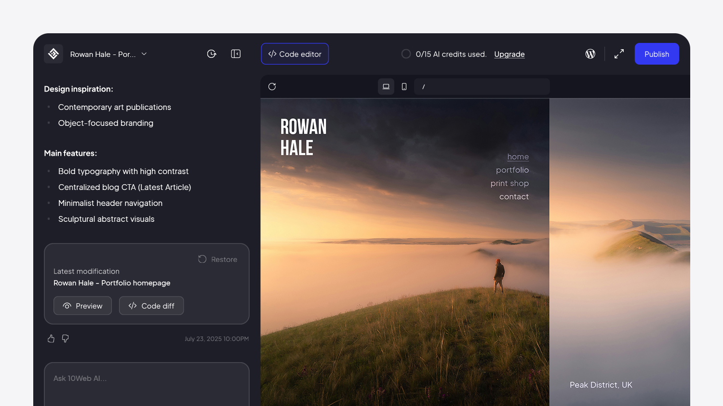Screen dimensions: 723x406
Task: Open version history with the clock icon
Action: click(x=212, y=54)
